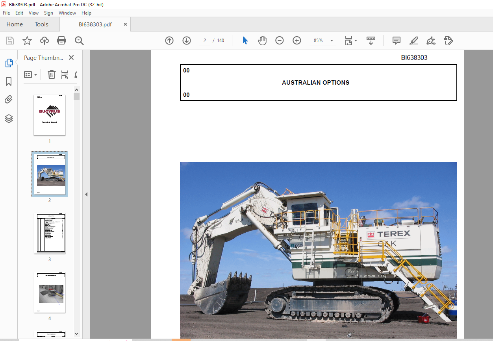Click the AUSTRALIAN OPTIONS heading text
The width and height of the screenshot is (493, 341).
pyautogui.click(x=315, y=83)
